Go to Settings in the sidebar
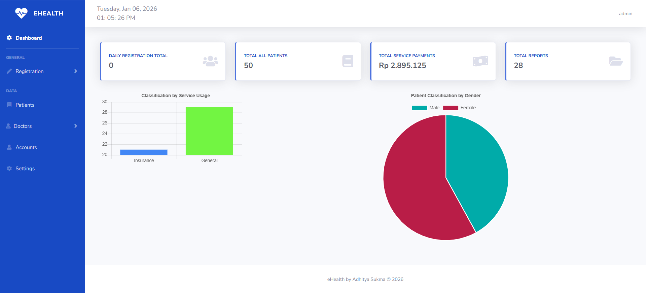 [x=25, y=169]
